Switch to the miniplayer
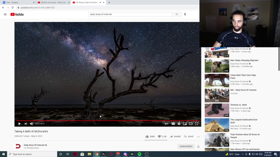The width and height of the screenshot is (280, 157). coord(185,124)
